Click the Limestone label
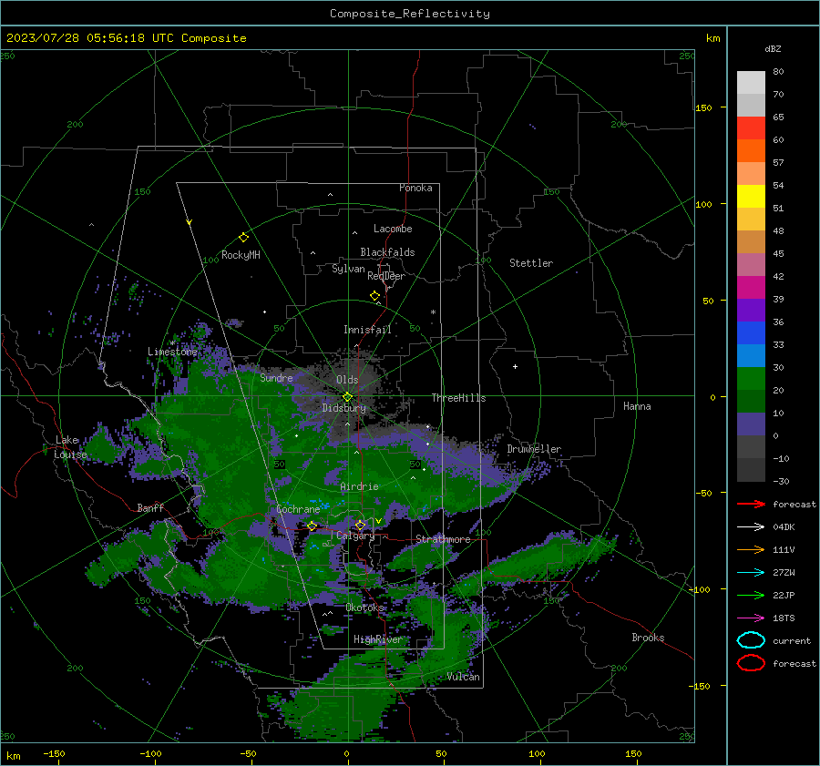Viewport: 820px width, 766px height. pyautogui.click(x=172, y=352)
